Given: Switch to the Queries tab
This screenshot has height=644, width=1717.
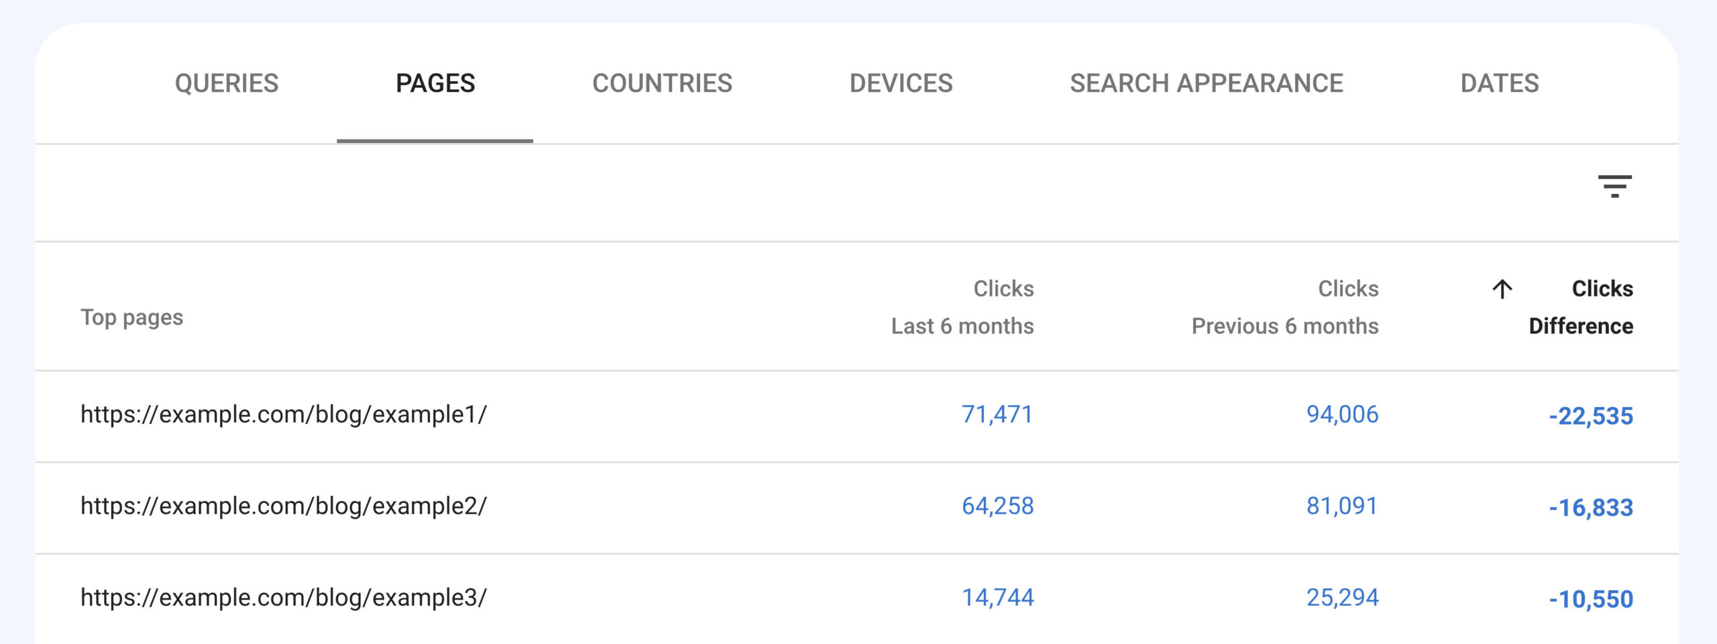Looking at the screenshot, I should [227, 83].
